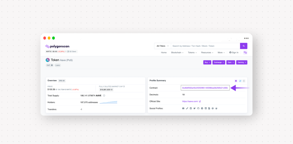293x144 pixels.
Task: Click the Token Aave (PoS) heading
Action: pyautogui.click(x=62, y=60)
